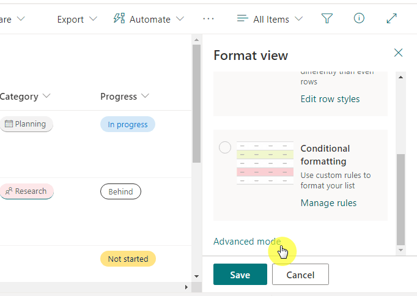Click the Behind status pill
The height and width of the screenshot is (296, 417).
click(x=120, y=191)
